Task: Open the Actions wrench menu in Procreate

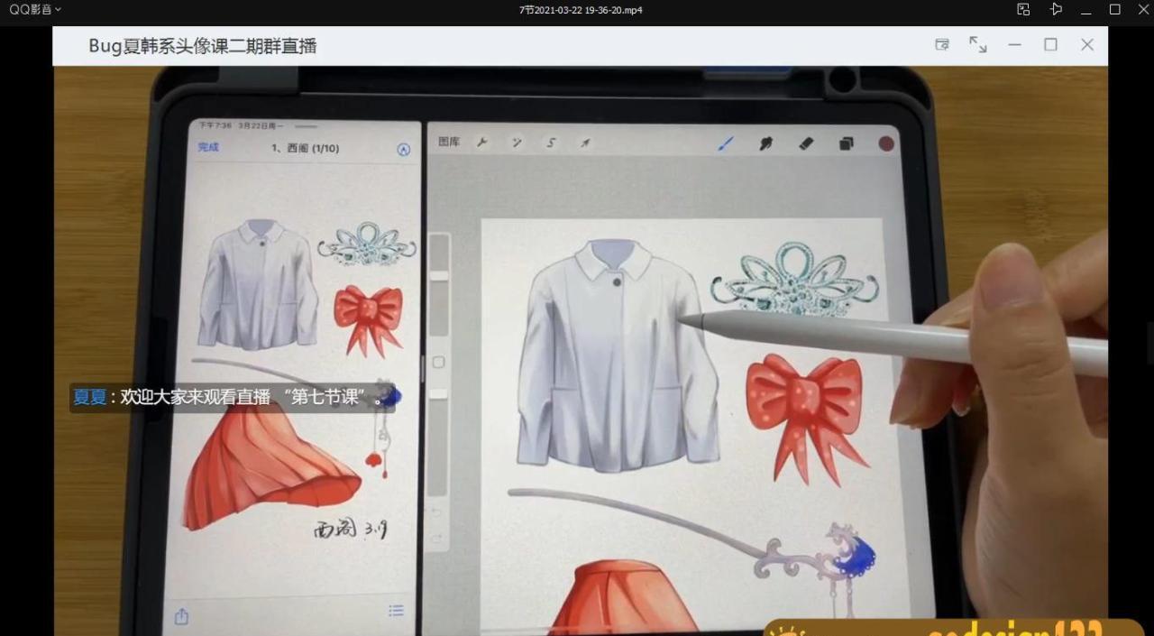Action: pos(483,142)
